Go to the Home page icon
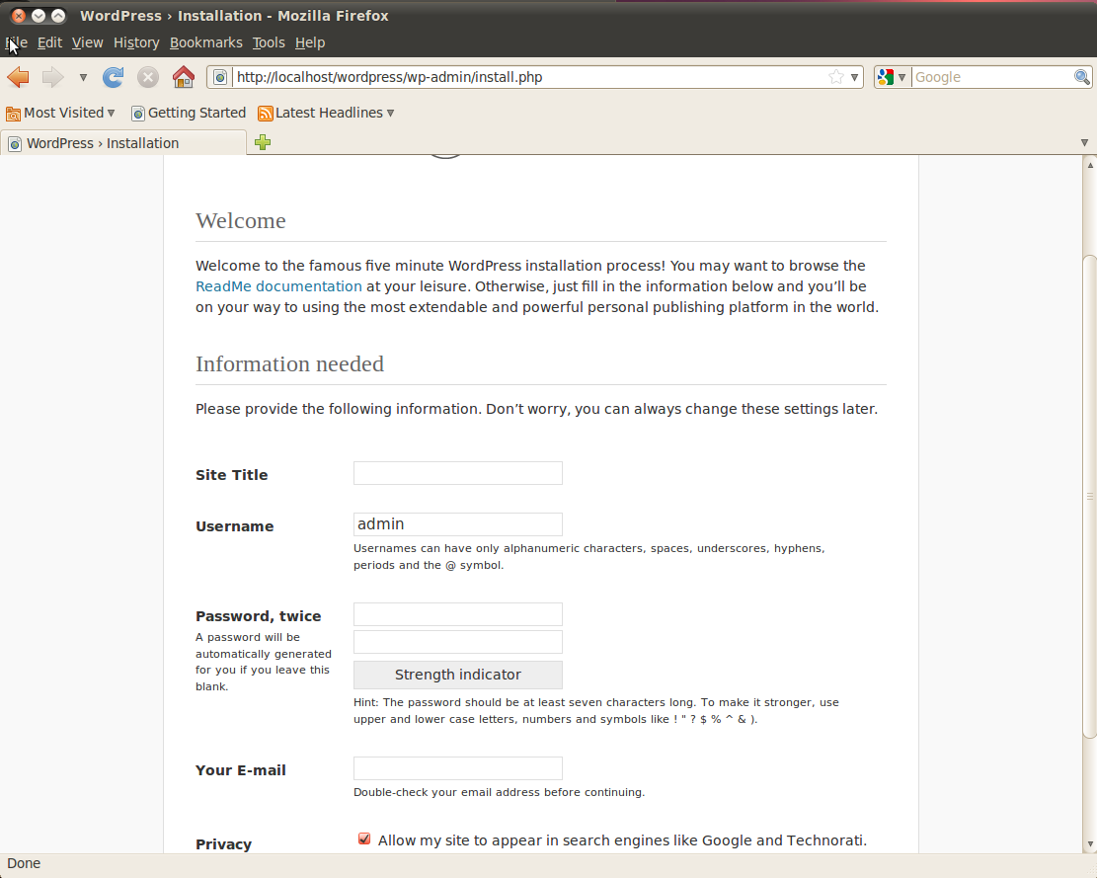The height and width of the screenshot is (878, 1097). point(184,77)
